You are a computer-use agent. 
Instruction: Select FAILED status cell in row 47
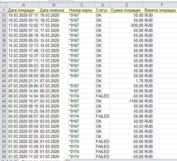click(x=102, y=96)
